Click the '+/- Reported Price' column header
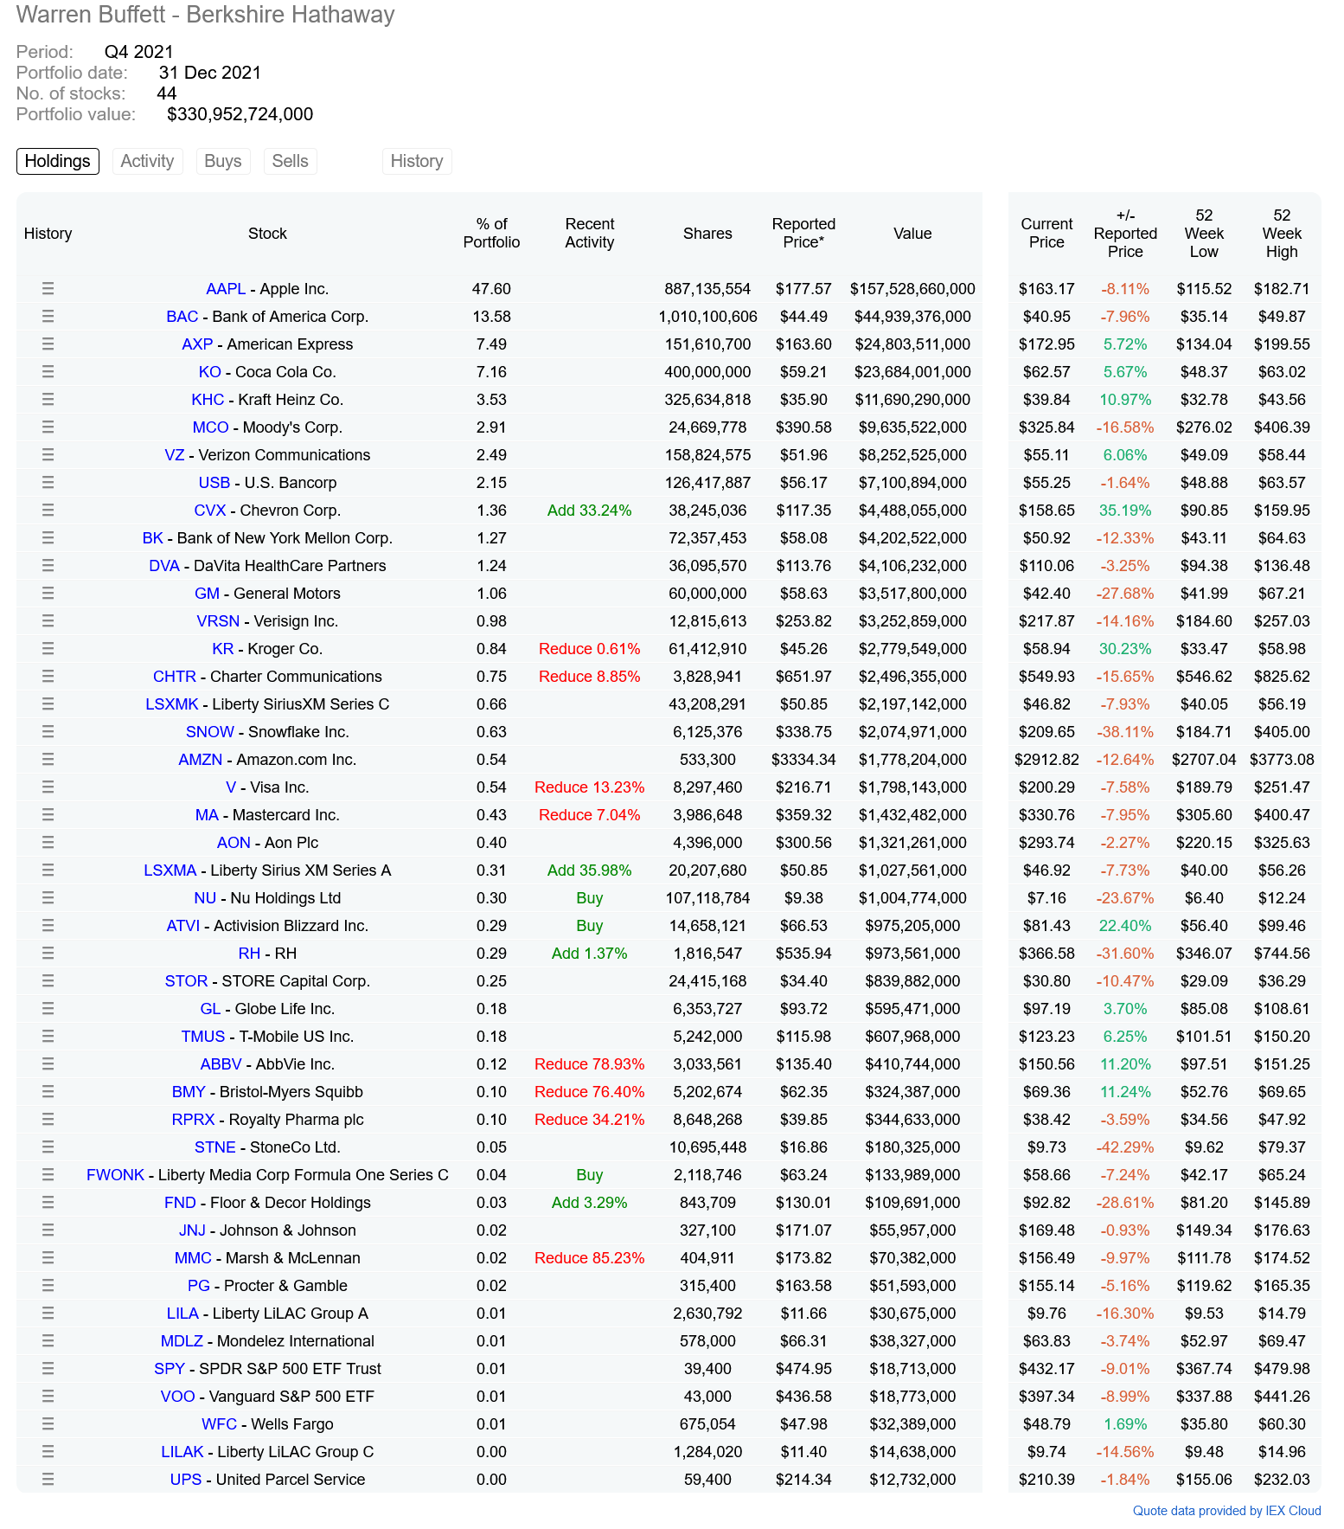Viewport: 1344px width, 1529px height. pyautogui.click(x=1125, y=234)
